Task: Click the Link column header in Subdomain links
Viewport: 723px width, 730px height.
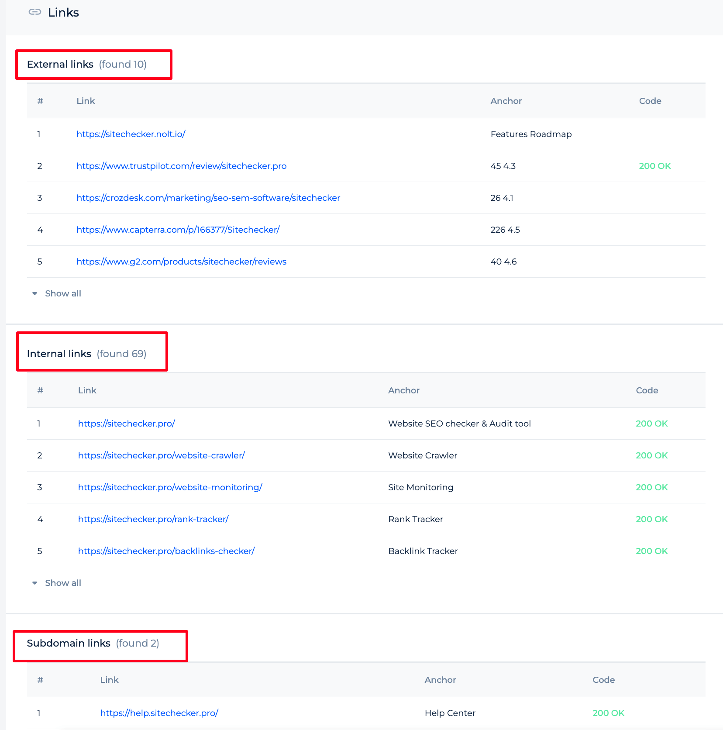Action: pos(109,680)
